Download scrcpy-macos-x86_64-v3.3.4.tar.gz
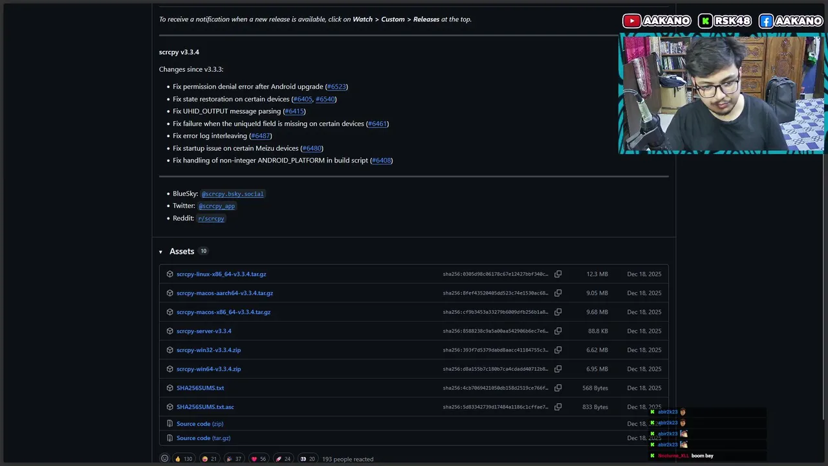Screen dimensions: 828x466 point(223,312)
